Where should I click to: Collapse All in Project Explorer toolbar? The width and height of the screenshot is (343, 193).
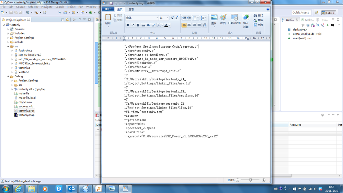(62, 20)
